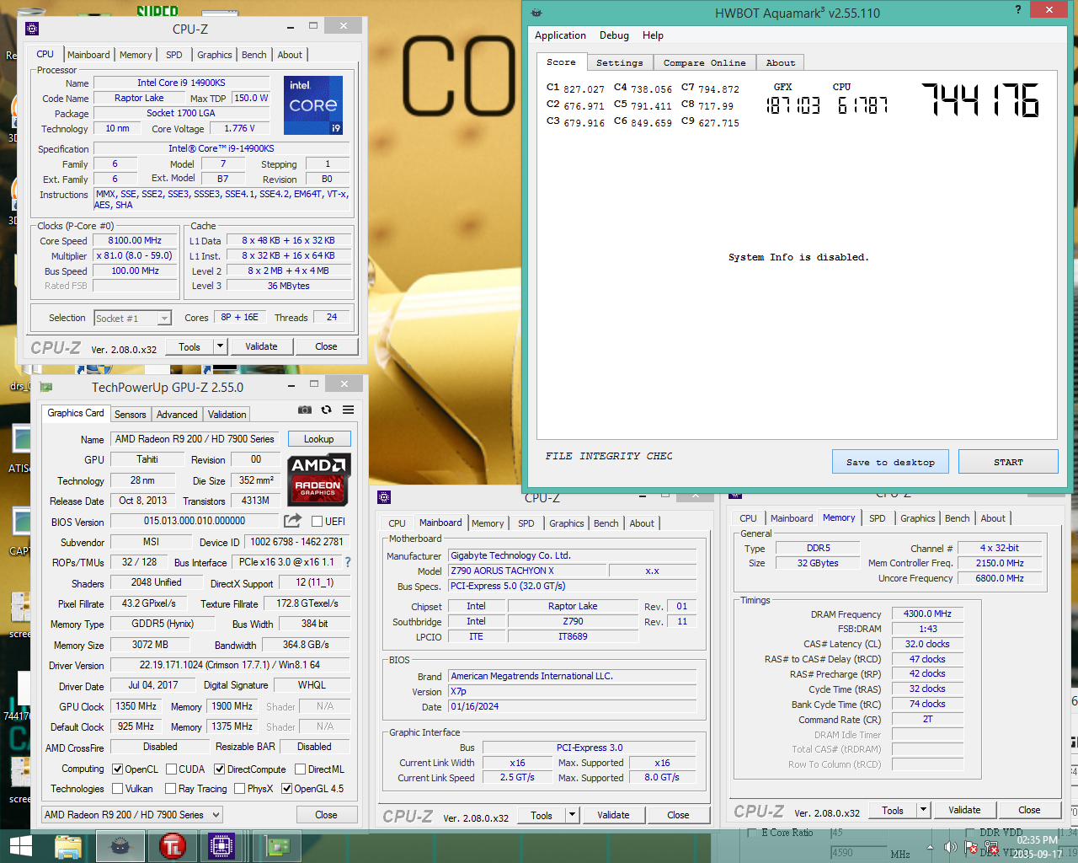The height and width of the screenshot is (863, 1078).
Task: Click the red TL taskbar icon
Action: click(172, 846)
